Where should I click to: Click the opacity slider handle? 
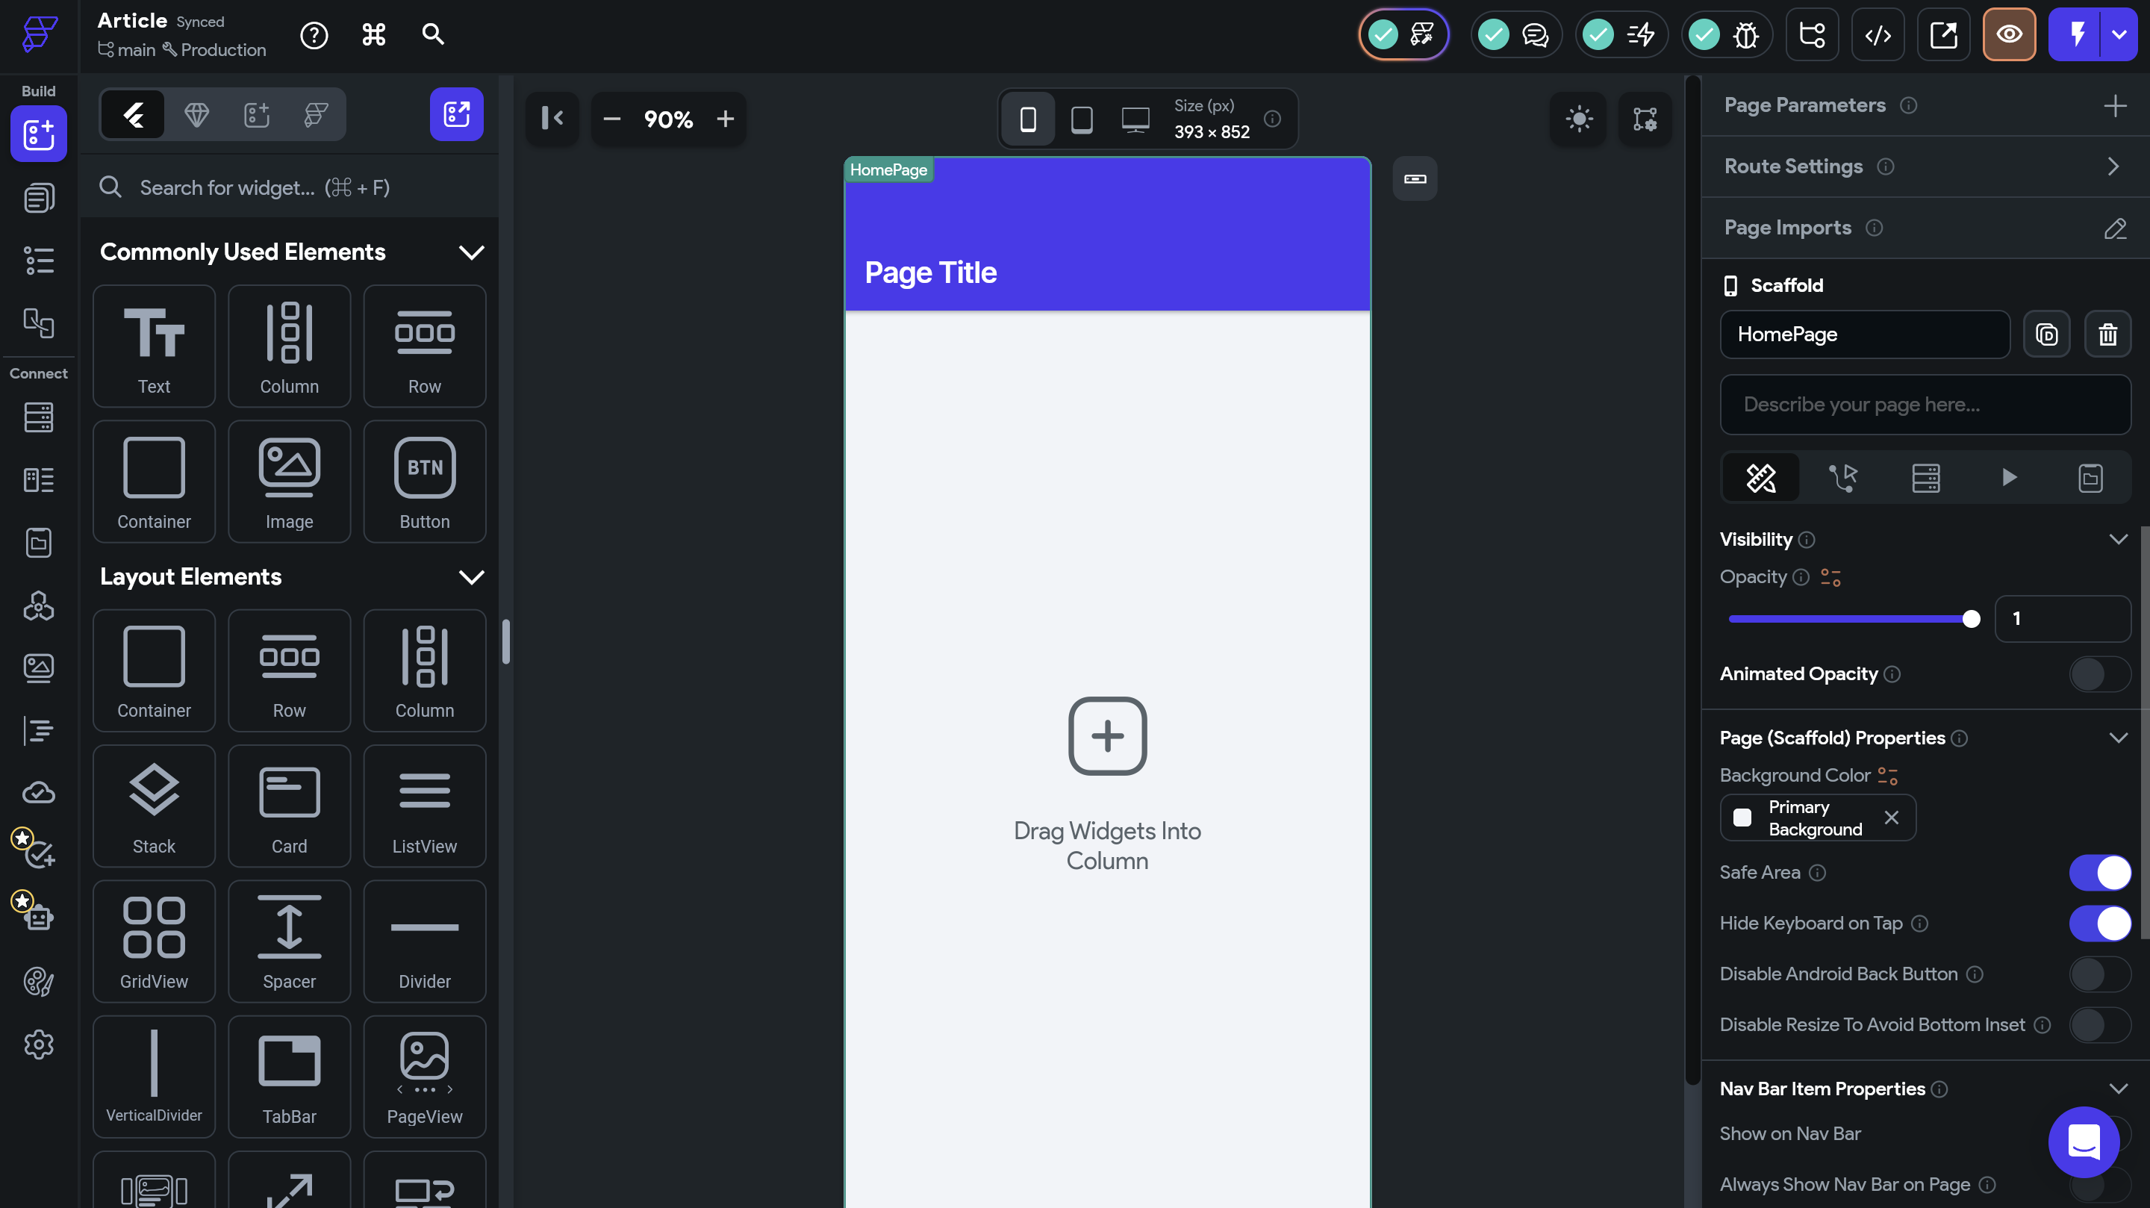pyautogui.click(x=1971, y=619)
